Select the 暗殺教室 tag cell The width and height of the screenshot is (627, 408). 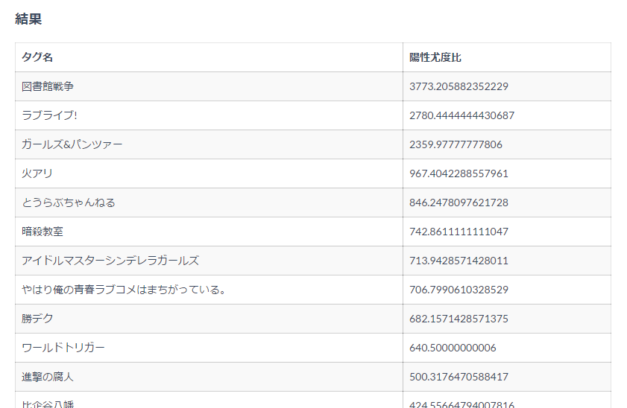(x=209, y=232)
